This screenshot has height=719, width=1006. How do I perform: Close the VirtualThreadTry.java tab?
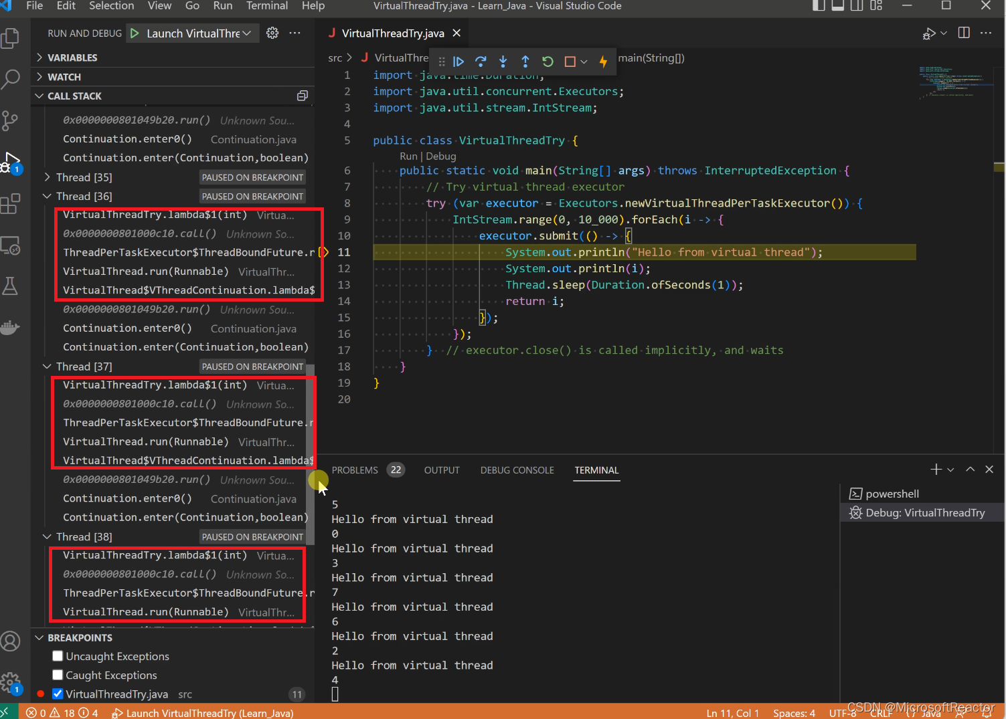(456, 33)
